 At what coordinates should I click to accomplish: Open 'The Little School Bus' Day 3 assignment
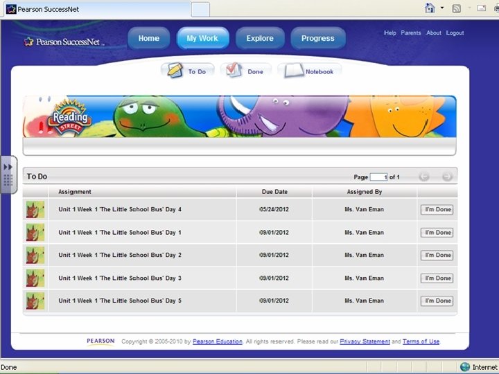[120, 278]
